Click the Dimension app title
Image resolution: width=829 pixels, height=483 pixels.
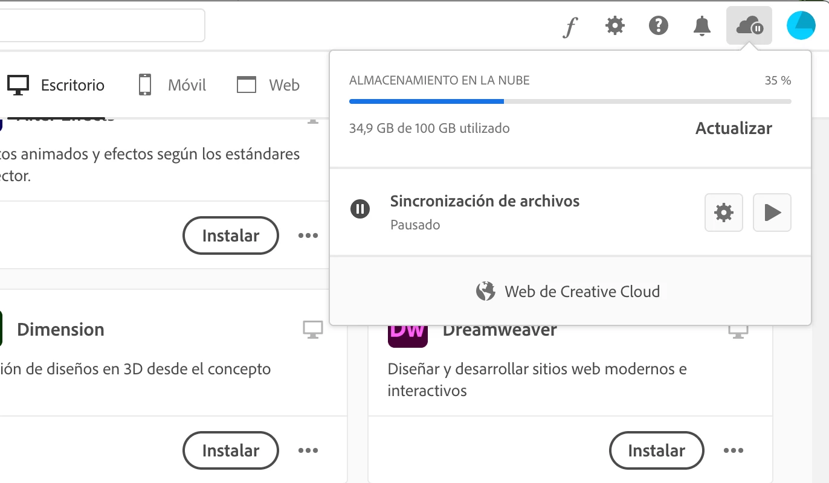[60, 329]
